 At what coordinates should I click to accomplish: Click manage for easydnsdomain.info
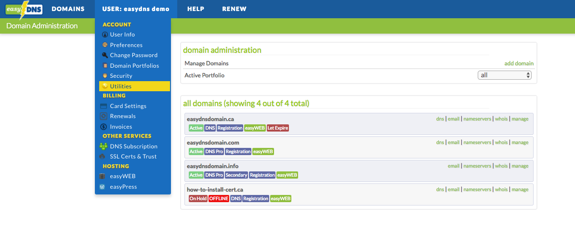pos(520,166)
